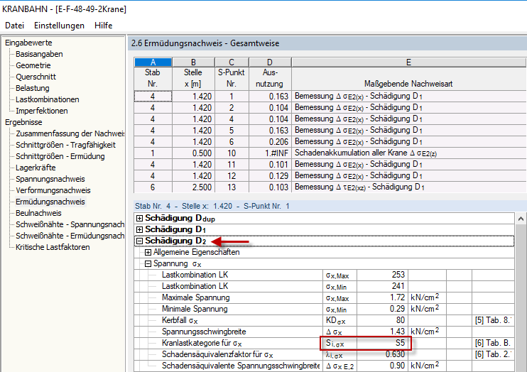Collapse the Schädigung D2 section
Screen dimensions: 527x372
[139, 241]
